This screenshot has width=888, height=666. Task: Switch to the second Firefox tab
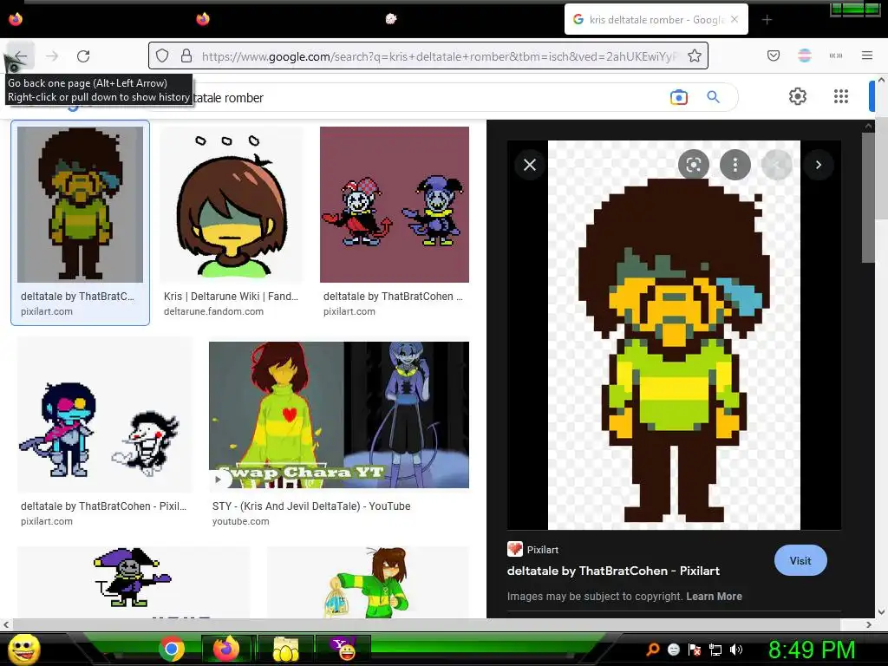pos(203,19)
